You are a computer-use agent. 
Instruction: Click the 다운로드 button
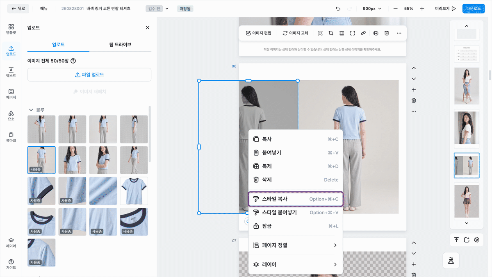[x=474, y=9]
